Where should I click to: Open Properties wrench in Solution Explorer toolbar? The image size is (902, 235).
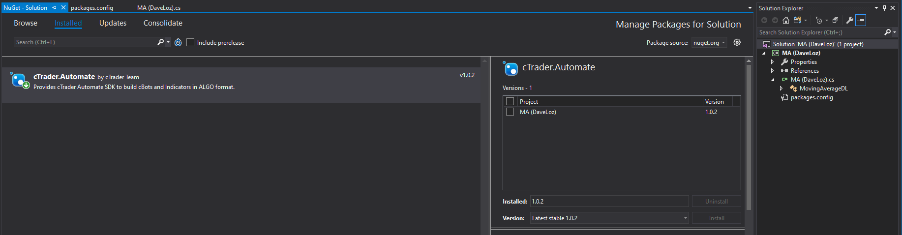[x=849, y=20]
